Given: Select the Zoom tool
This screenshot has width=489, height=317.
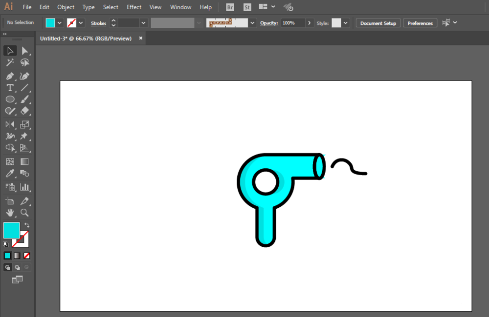Looking at the screenshot, I should click(x=25, y=213).
